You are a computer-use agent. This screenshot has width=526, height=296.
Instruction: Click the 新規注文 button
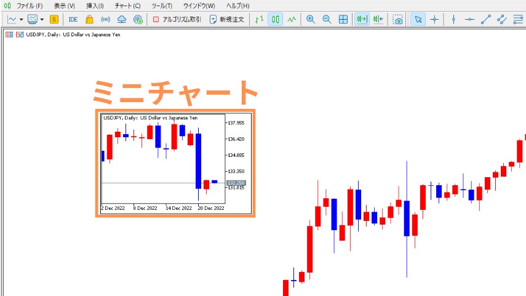(x=227, y=20)
